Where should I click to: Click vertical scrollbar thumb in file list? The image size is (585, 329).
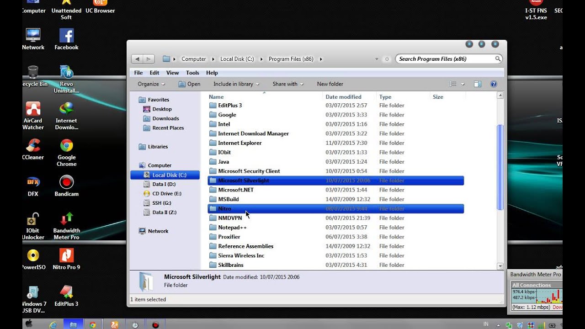point(500,167)
